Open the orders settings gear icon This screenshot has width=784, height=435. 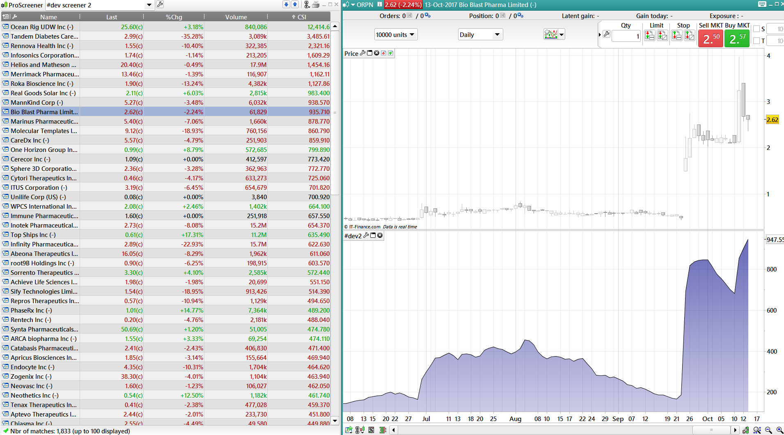coord(428,16)
